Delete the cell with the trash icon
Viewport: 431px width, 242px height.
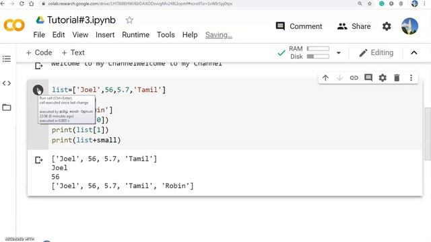397,78
